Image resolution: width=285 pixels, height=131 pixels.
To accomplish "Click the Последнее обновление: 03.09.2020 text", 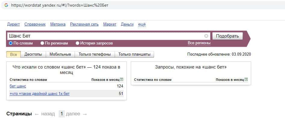I will (x=219, y=54).
